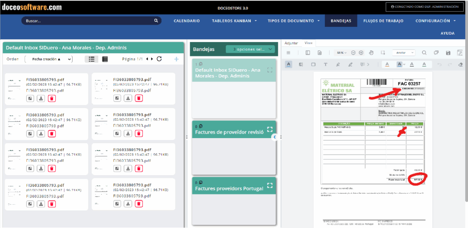Select the text area highlight tool

(301, 64)
